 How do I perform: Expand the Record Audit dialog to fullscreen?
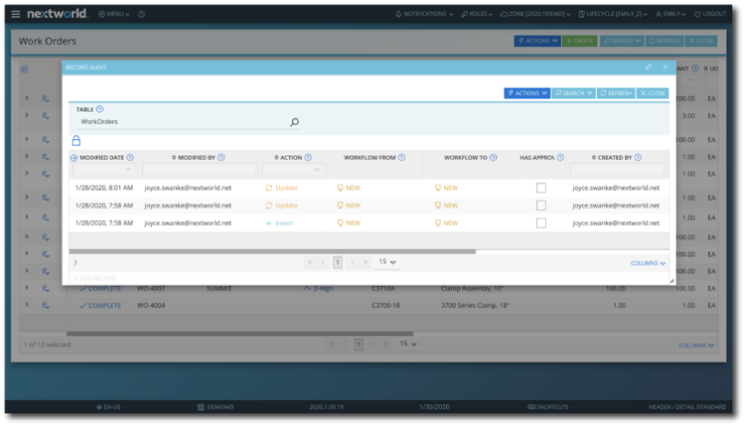648,67
